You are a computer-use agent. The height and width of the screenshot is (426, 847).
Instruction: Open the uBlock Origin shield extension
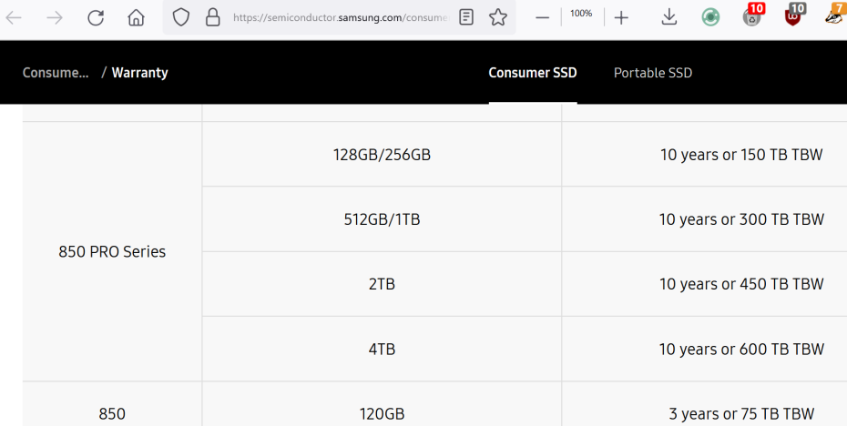[794, 16]
